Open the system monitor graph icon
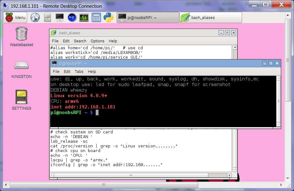This screenshot has height=191, width=294. (x=84, y=18)
